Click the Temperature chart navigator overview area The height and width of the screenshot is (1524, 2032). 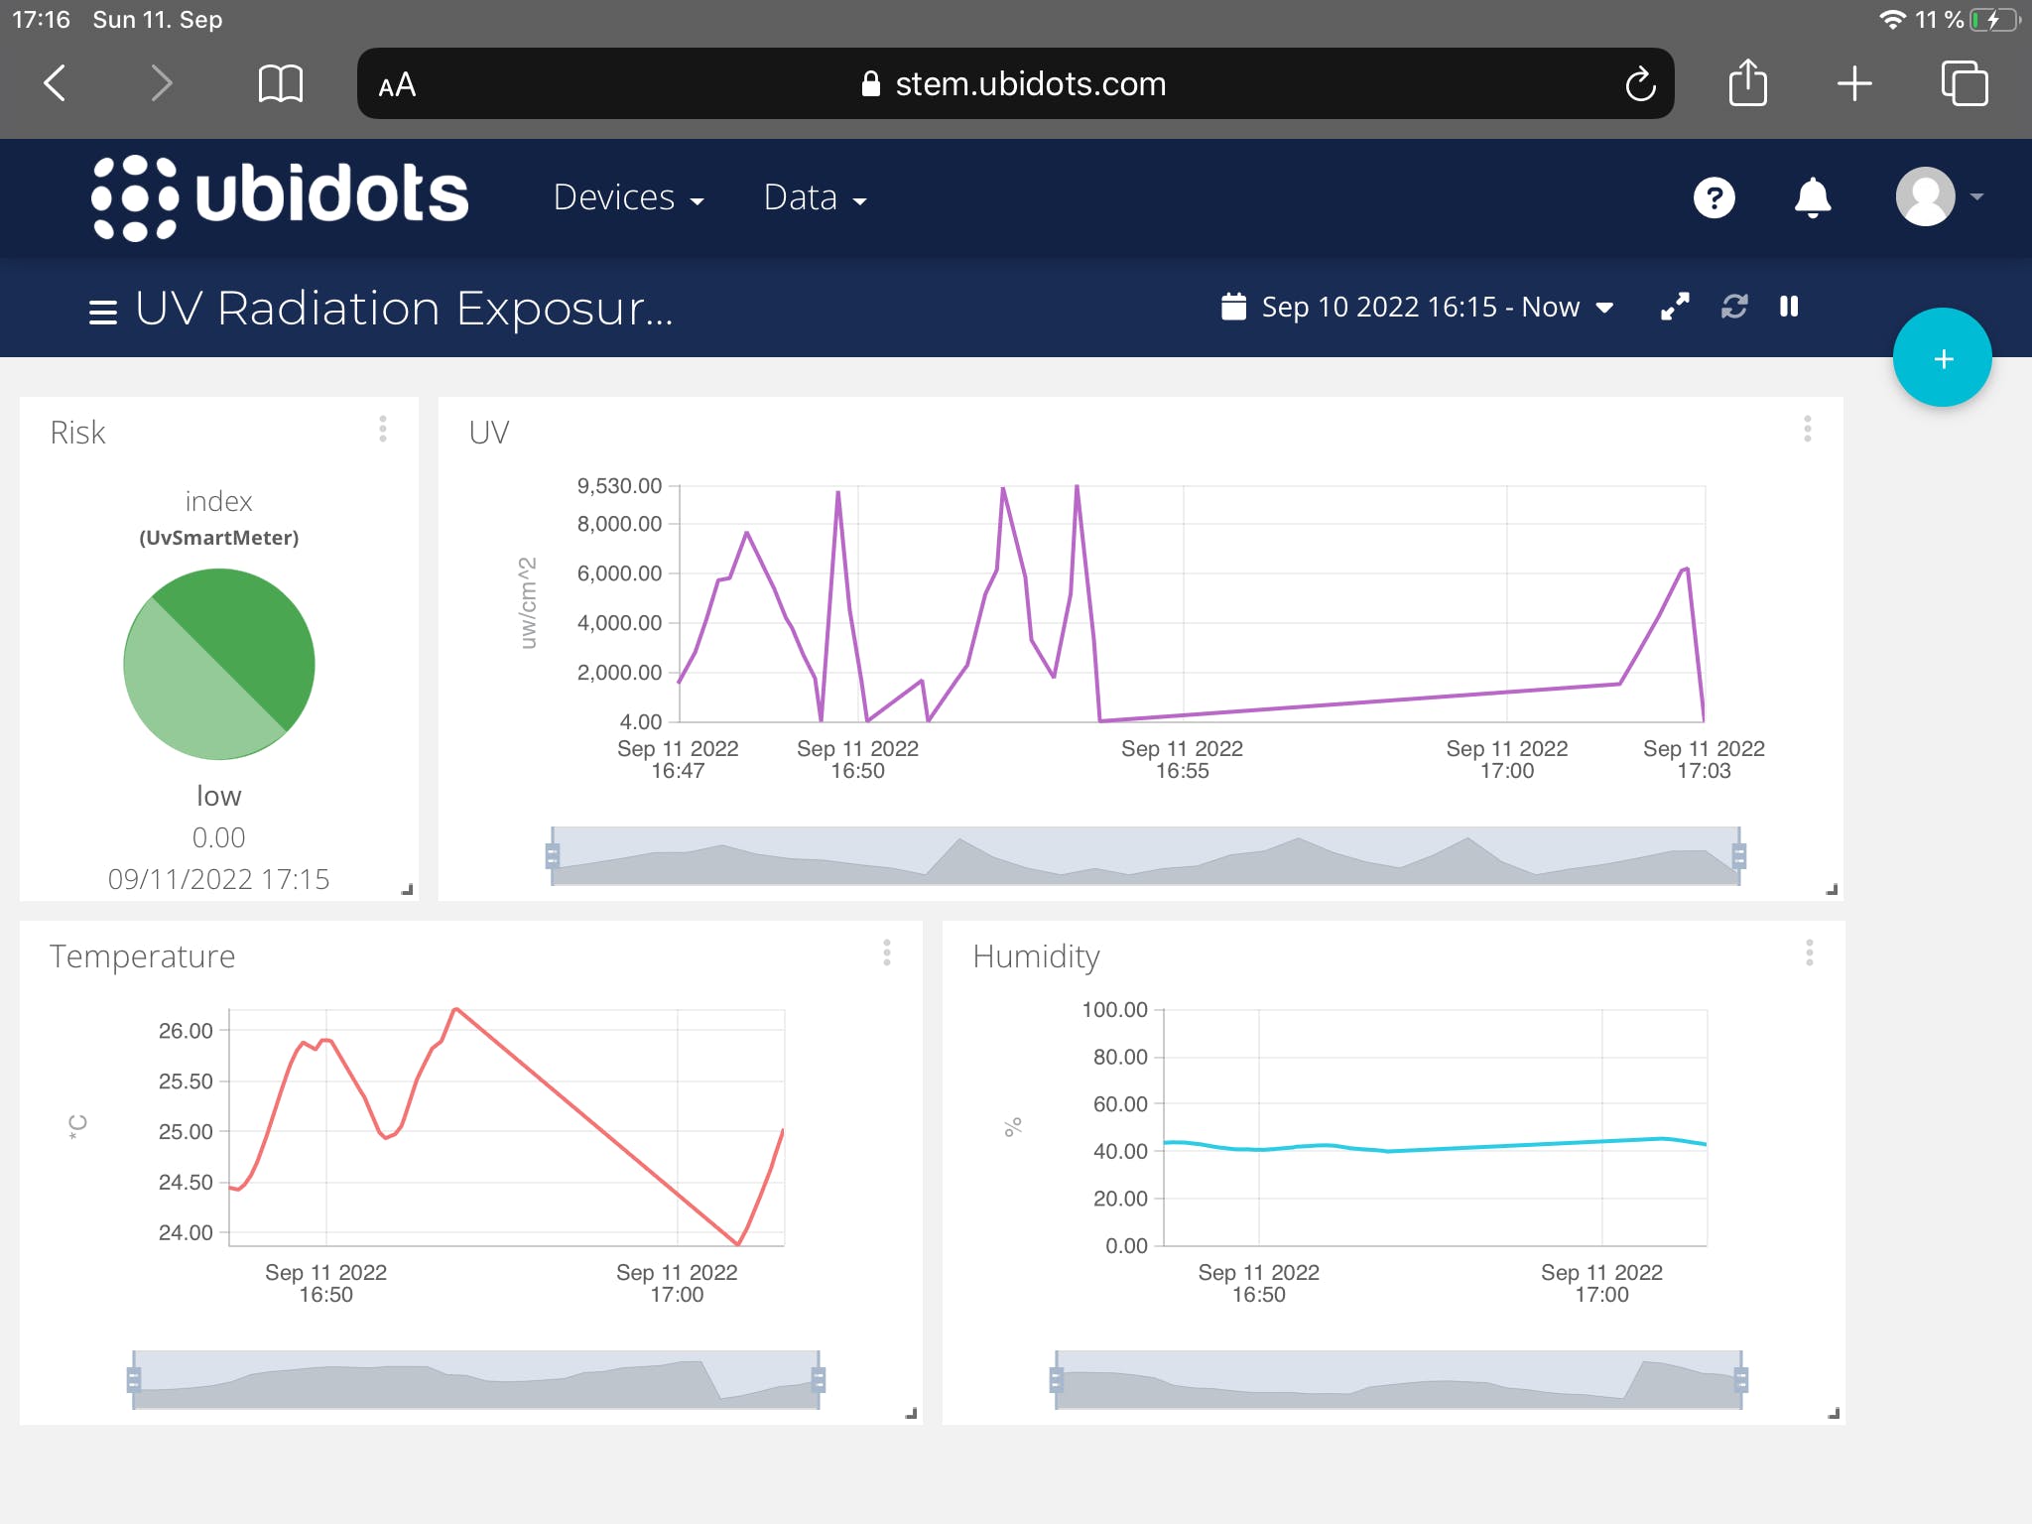point(476,1379)
